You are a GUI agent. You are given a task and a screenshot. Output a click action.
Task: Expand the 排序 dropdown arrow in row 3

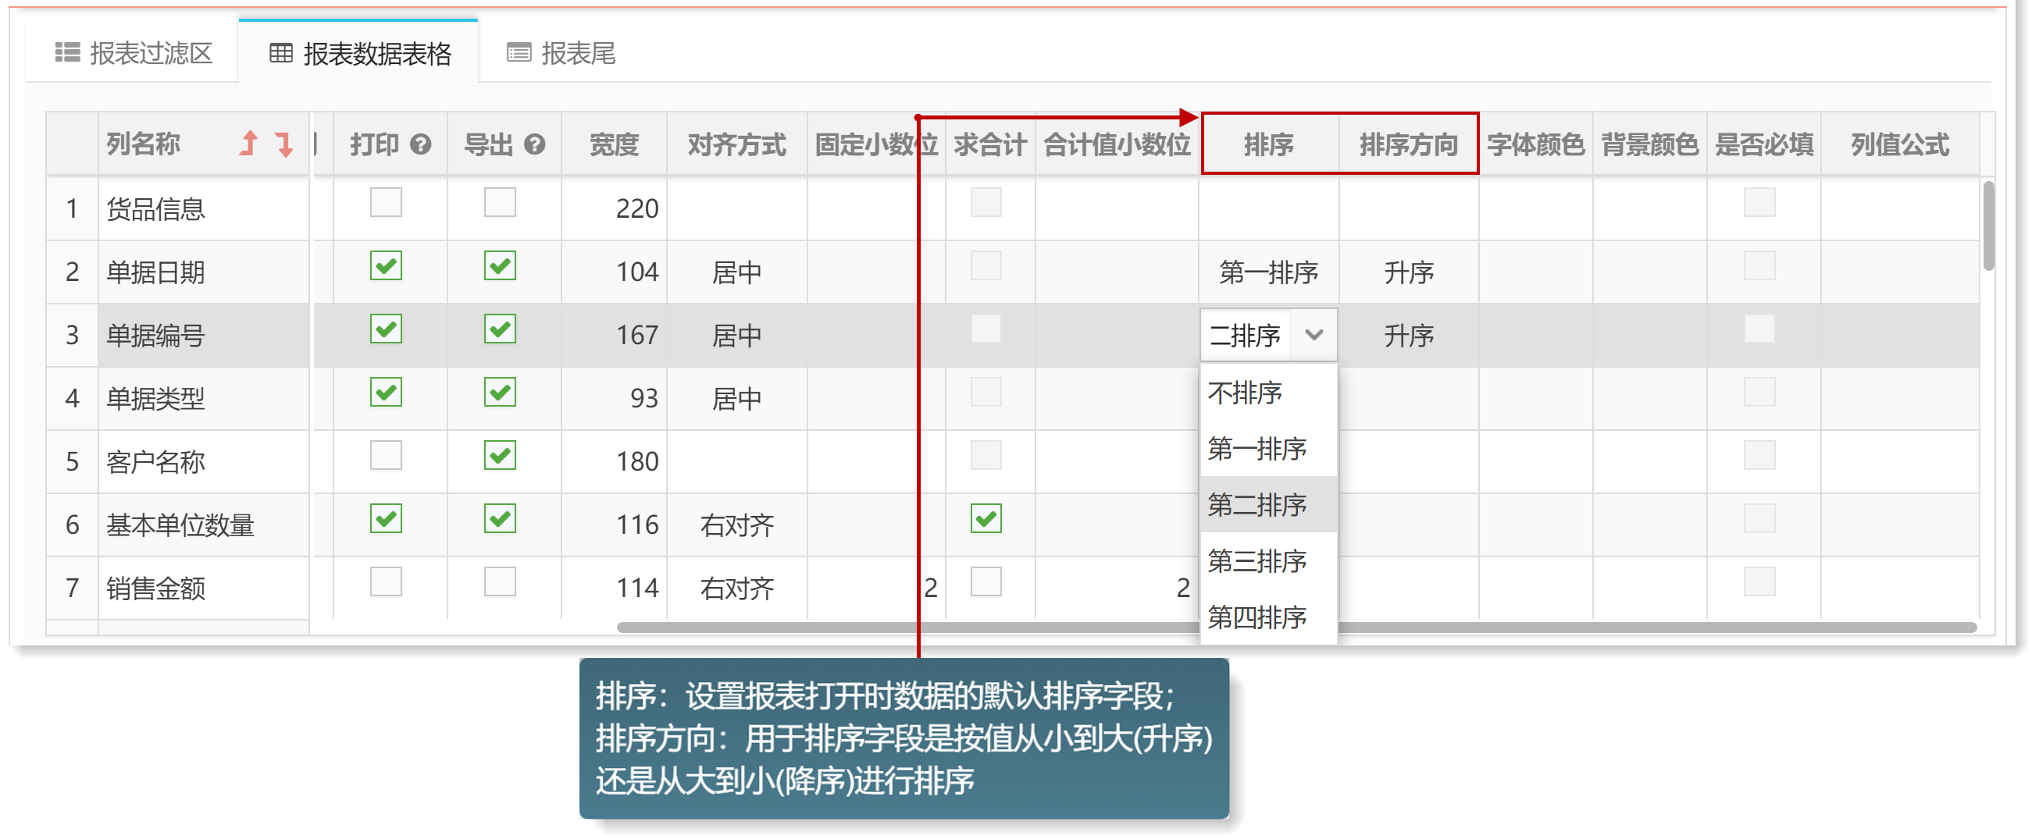coord(1314,335)
